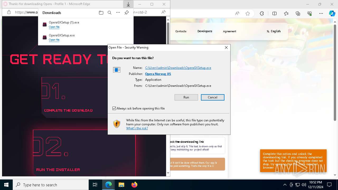
Task: Pin the Downloads panel
Action: point(126,13)
